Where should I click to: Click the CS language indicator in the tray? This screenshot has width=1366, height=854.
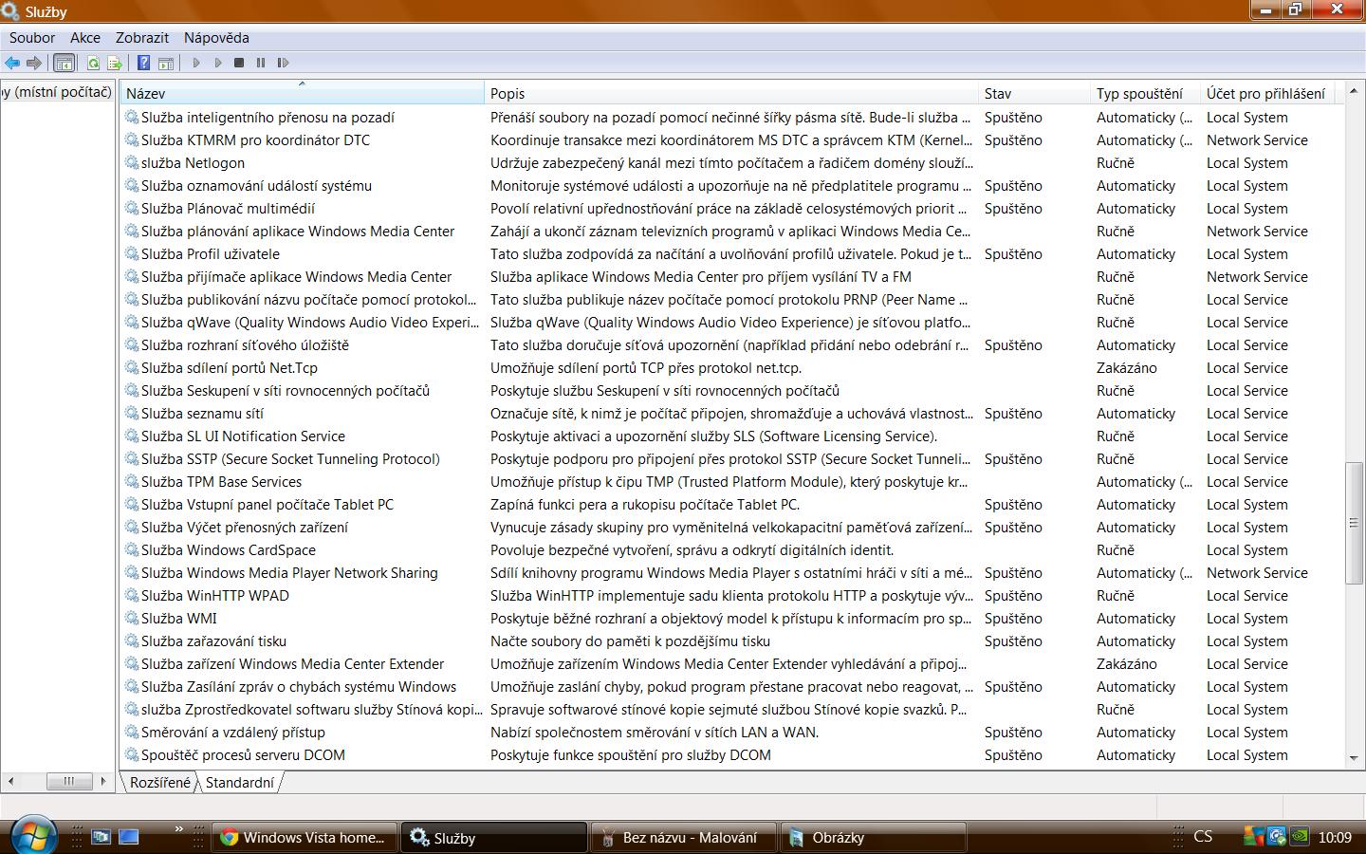click(x=1203, y=837)
